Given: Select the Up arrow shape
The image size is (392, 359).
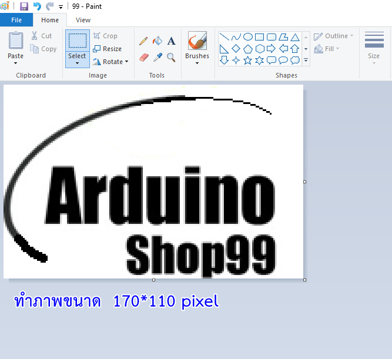Looking at the screenshot, I should point(295,49).
